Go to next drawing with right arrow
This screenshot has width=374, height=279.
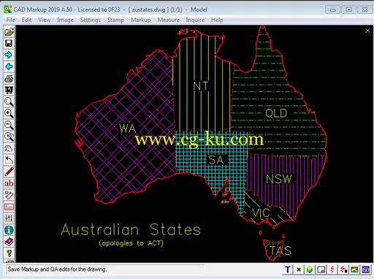pos(9,55)
